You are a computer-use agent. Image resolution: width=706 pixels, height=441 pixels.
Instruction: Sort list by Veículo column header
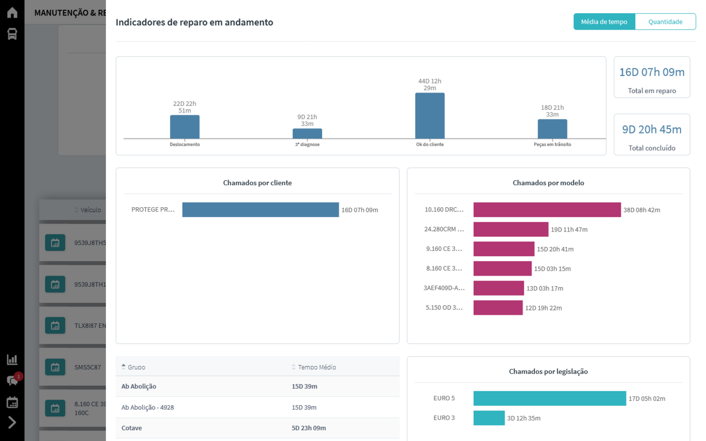[x=90, y=210]
